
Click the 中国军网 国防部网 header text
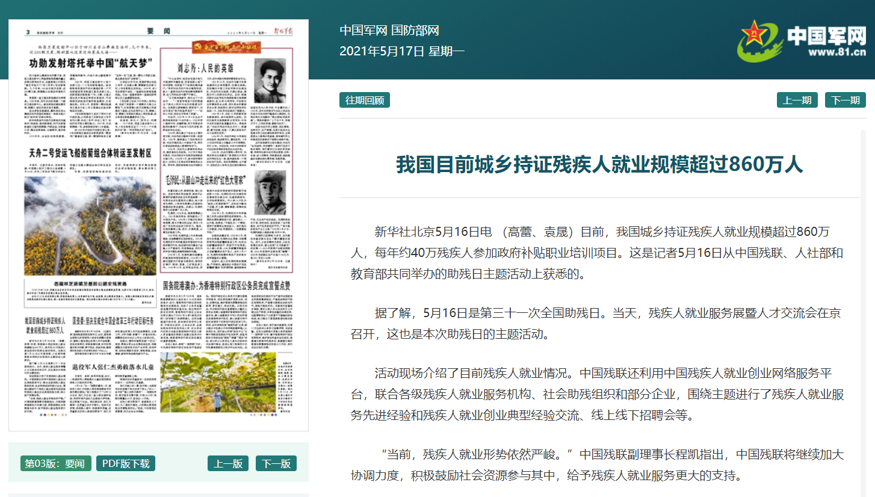click(389, 31)
